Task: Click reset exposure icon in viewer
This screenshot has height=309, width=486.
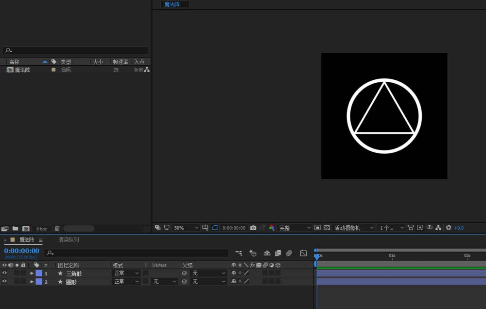Action: (449, 228)
